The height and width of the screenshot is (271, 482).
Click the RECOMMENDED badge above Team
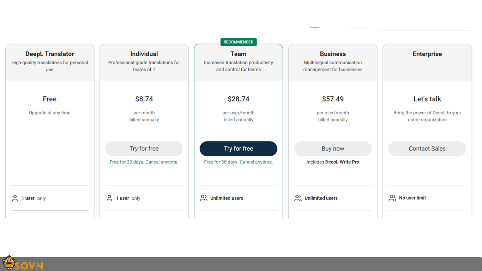(239, 42)
